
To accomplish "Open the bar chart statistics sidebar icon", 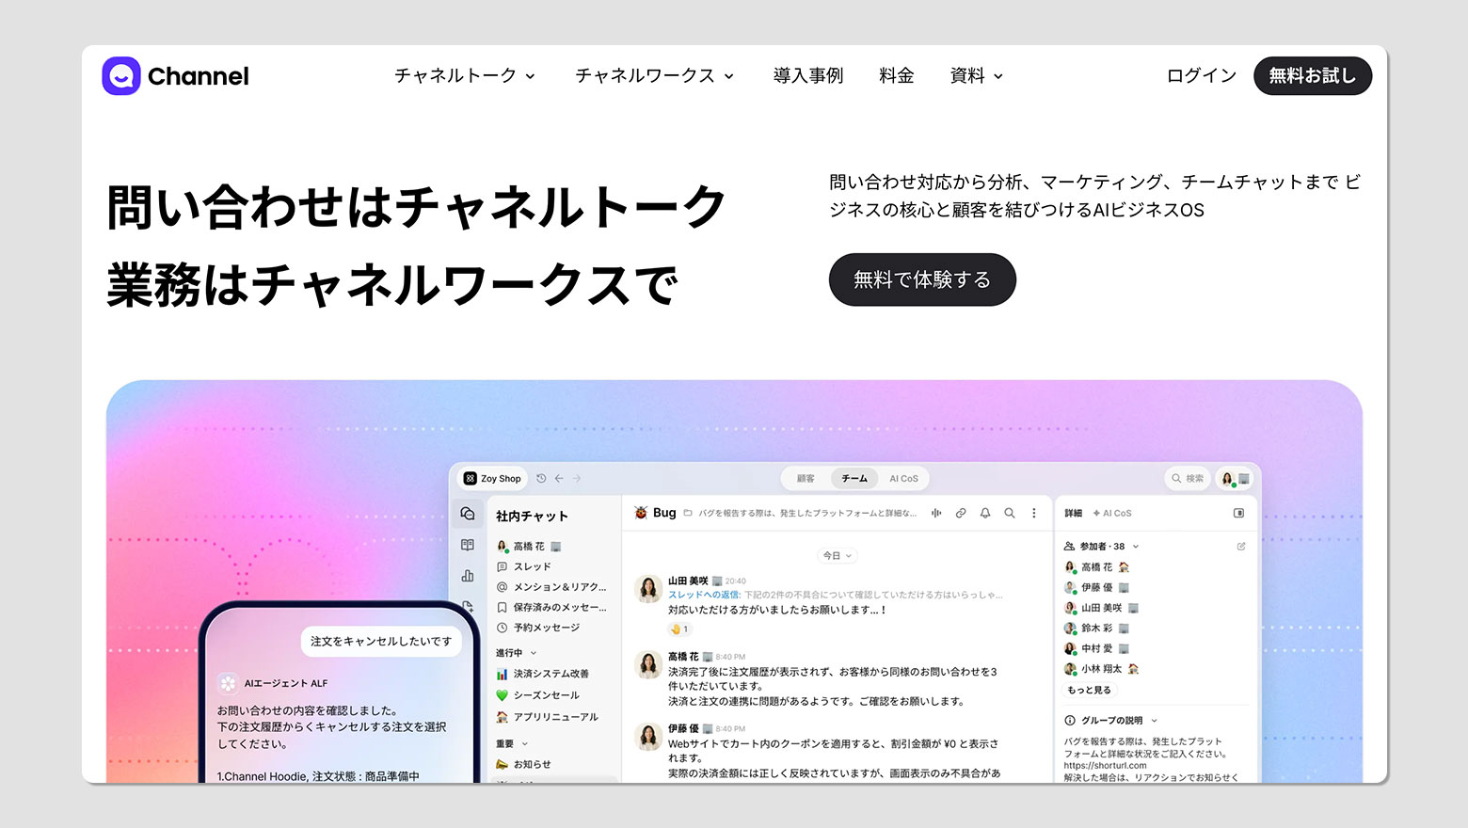I will [468, 576].
